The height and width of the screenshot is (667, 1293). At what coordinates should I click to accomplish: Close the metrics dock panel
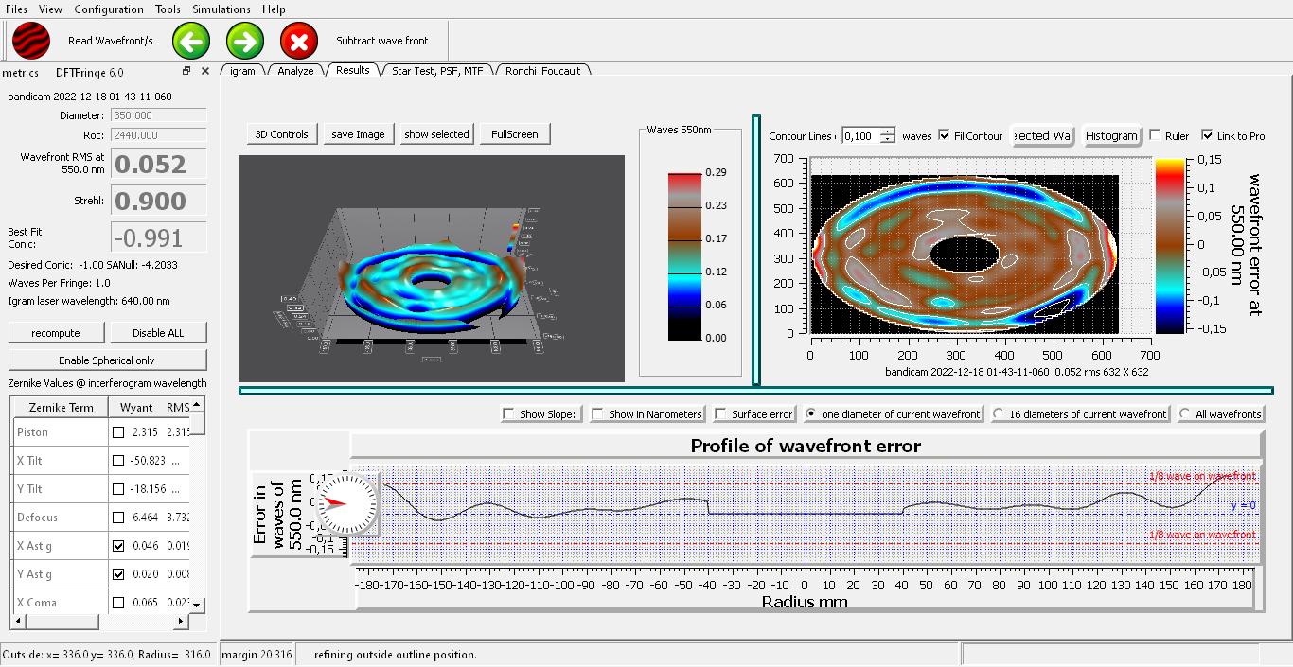[x=204, y=71]
